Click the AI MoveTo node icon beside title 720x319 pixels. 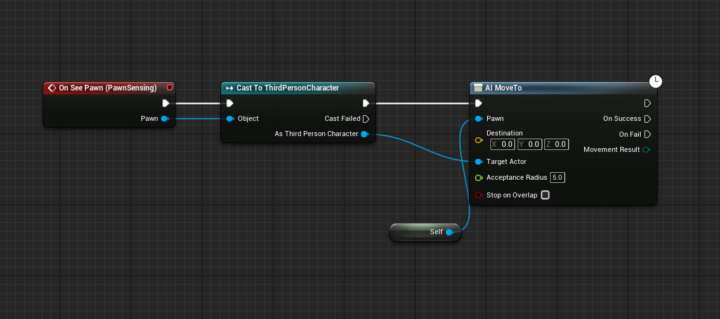478,87
